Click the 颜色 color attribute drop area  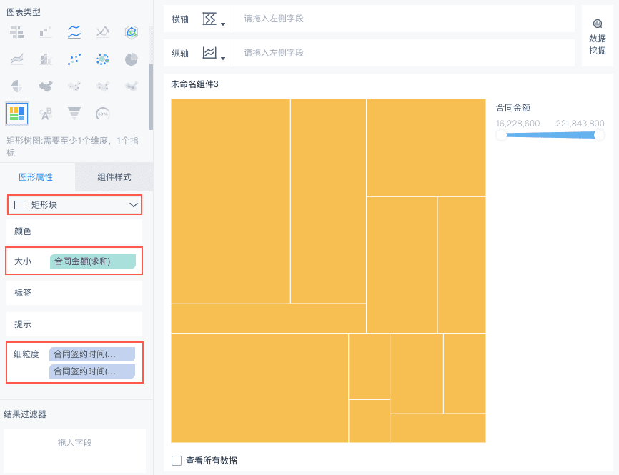[74, 231]
